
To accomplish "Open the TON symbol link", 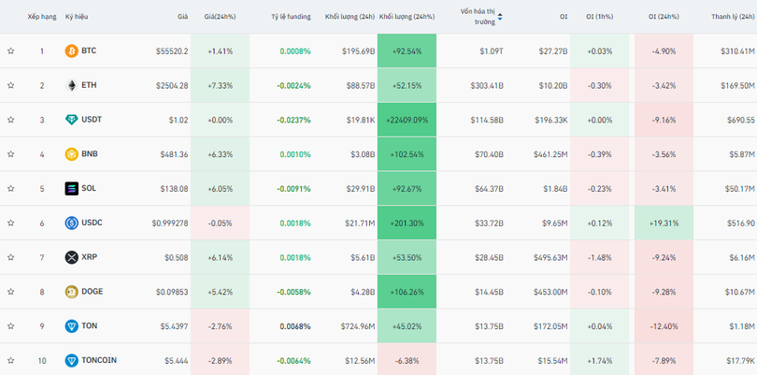I will tap(89, 325).
